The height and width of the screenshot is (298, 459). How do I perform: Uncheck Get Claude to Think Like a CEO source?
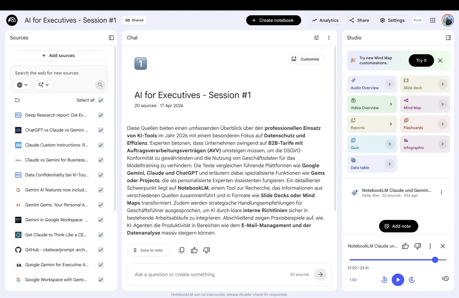[x=101, y=235]
